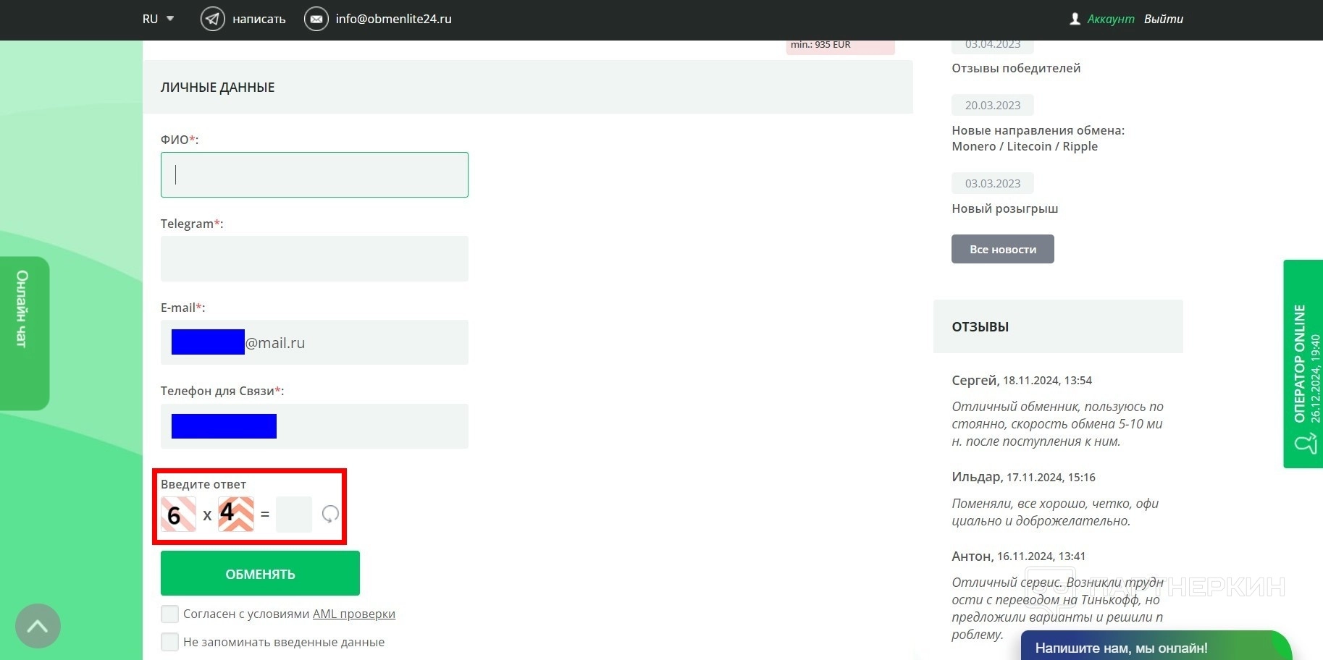Open the 'AML проверки' link
Viewport: 1323px width, 660px height.
[354, 614]
